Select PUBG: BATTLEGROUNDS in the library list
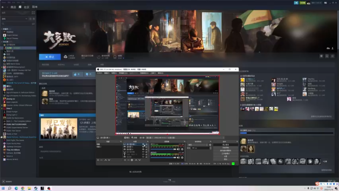 coord(17,124)
